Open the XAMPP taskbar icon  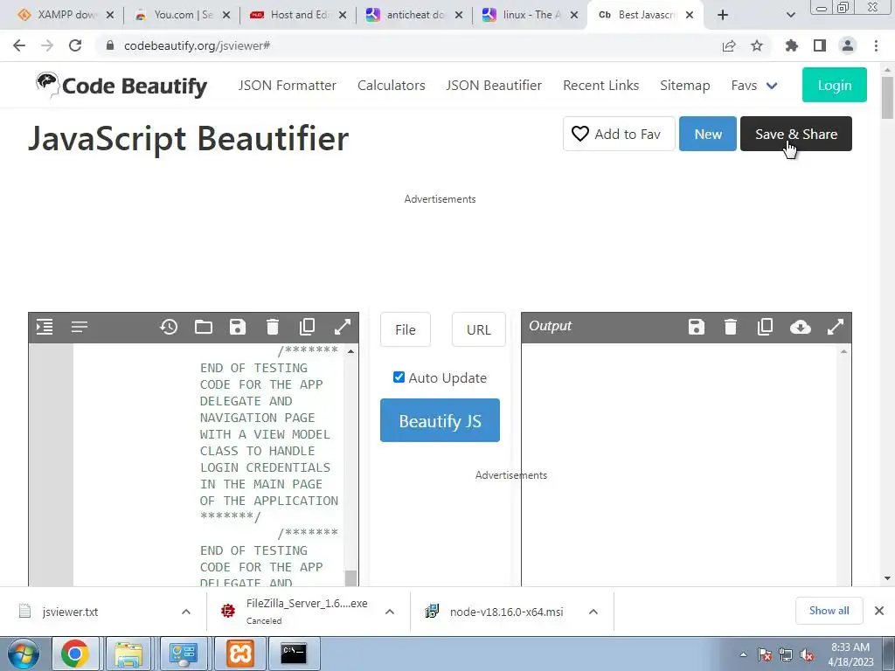[240, 654]
